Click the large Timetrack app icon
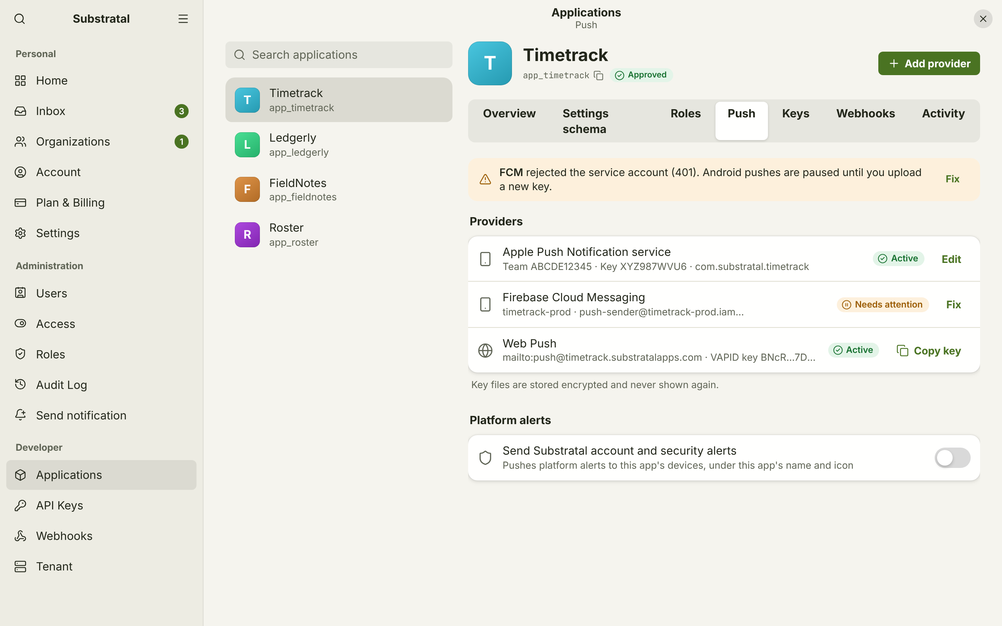The width and height of the screenshot is (1002, 626). point(490,63)
